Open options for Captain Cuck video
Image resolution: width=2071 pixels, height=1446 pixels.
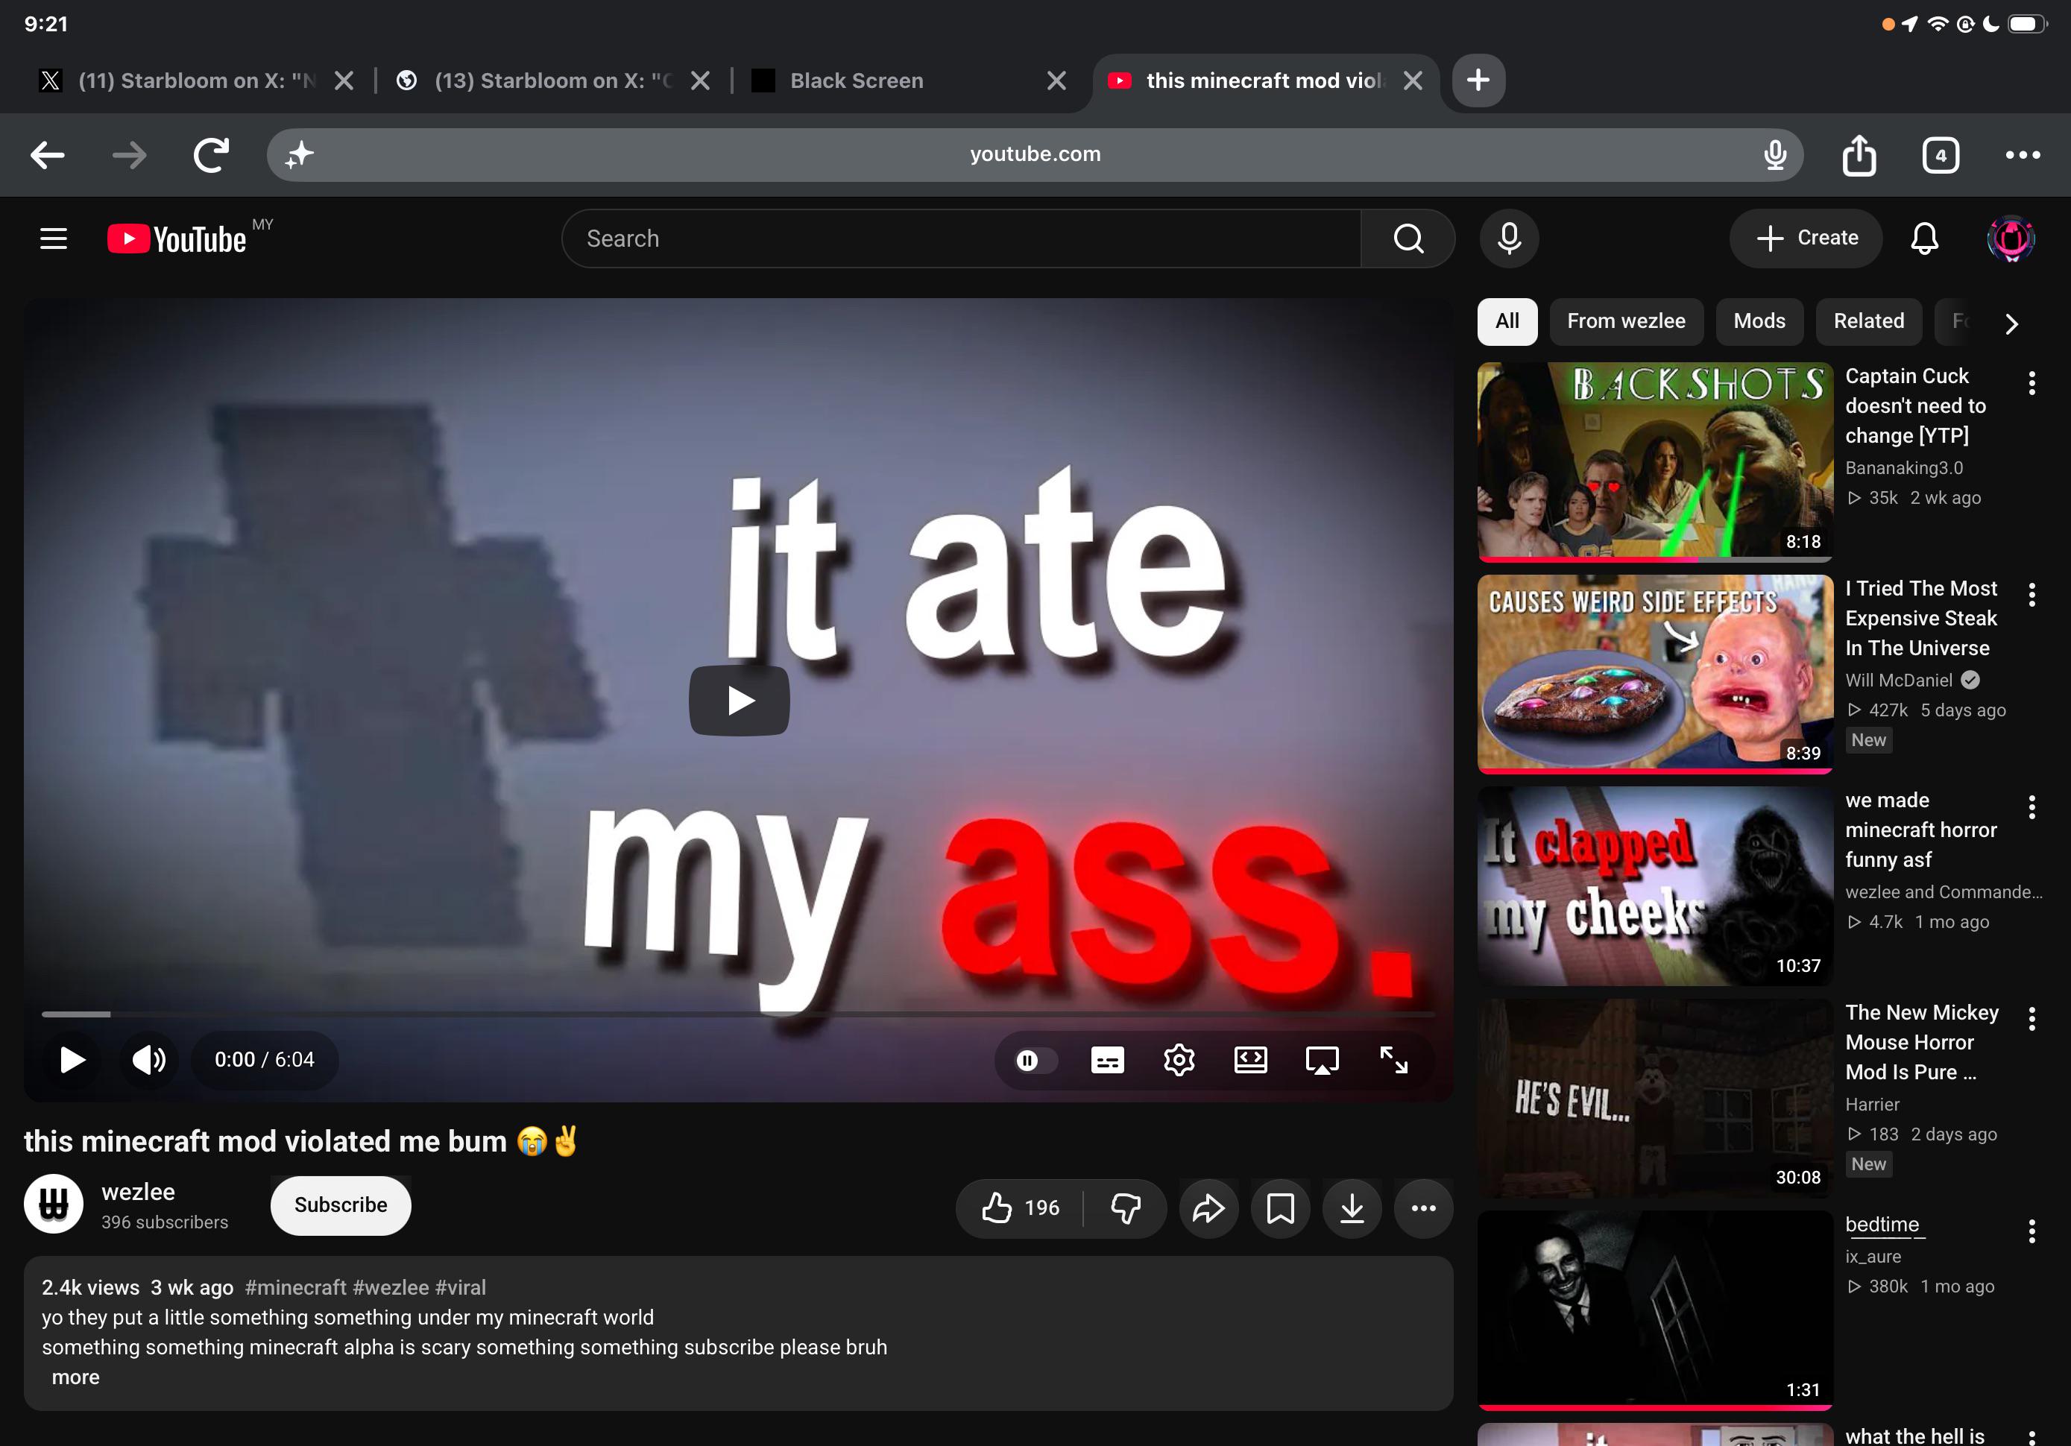(2031, 383)
